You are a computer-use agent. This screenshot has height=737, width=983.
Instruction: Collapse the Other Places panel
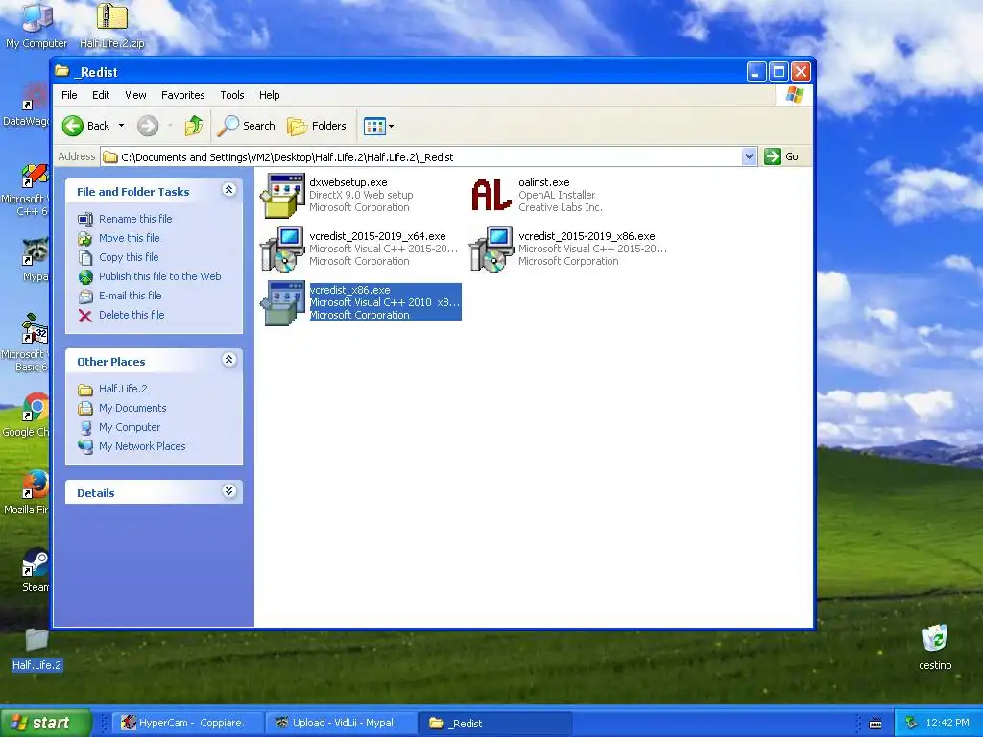pos(228,360)
